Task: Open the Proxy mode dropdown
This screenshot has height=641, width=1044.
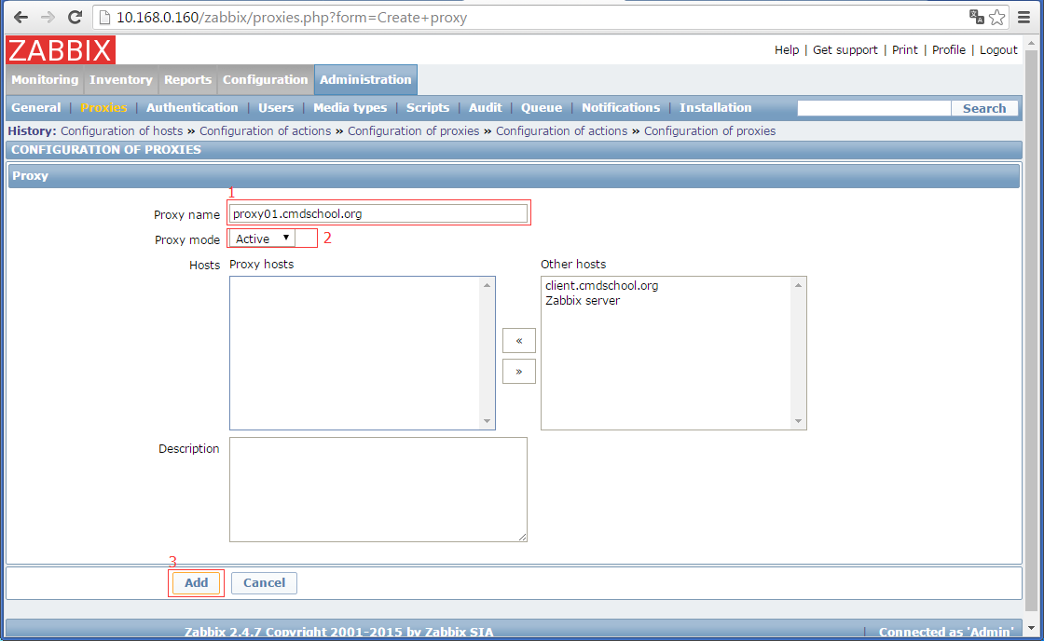Action: coord(262,239)
